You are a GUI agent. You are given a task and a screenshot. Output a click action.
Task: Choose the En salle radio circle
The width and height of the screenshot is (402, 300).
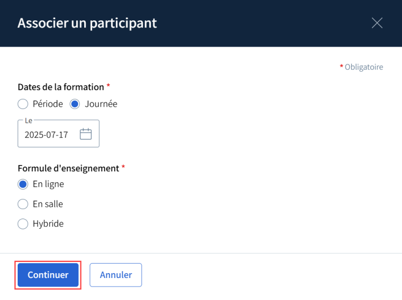23,204
